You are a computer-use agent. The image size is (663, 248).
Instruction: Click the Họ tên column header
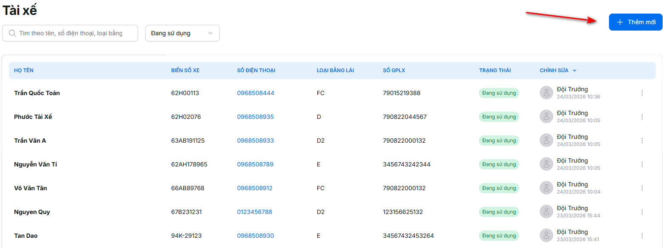pos(21,70)
